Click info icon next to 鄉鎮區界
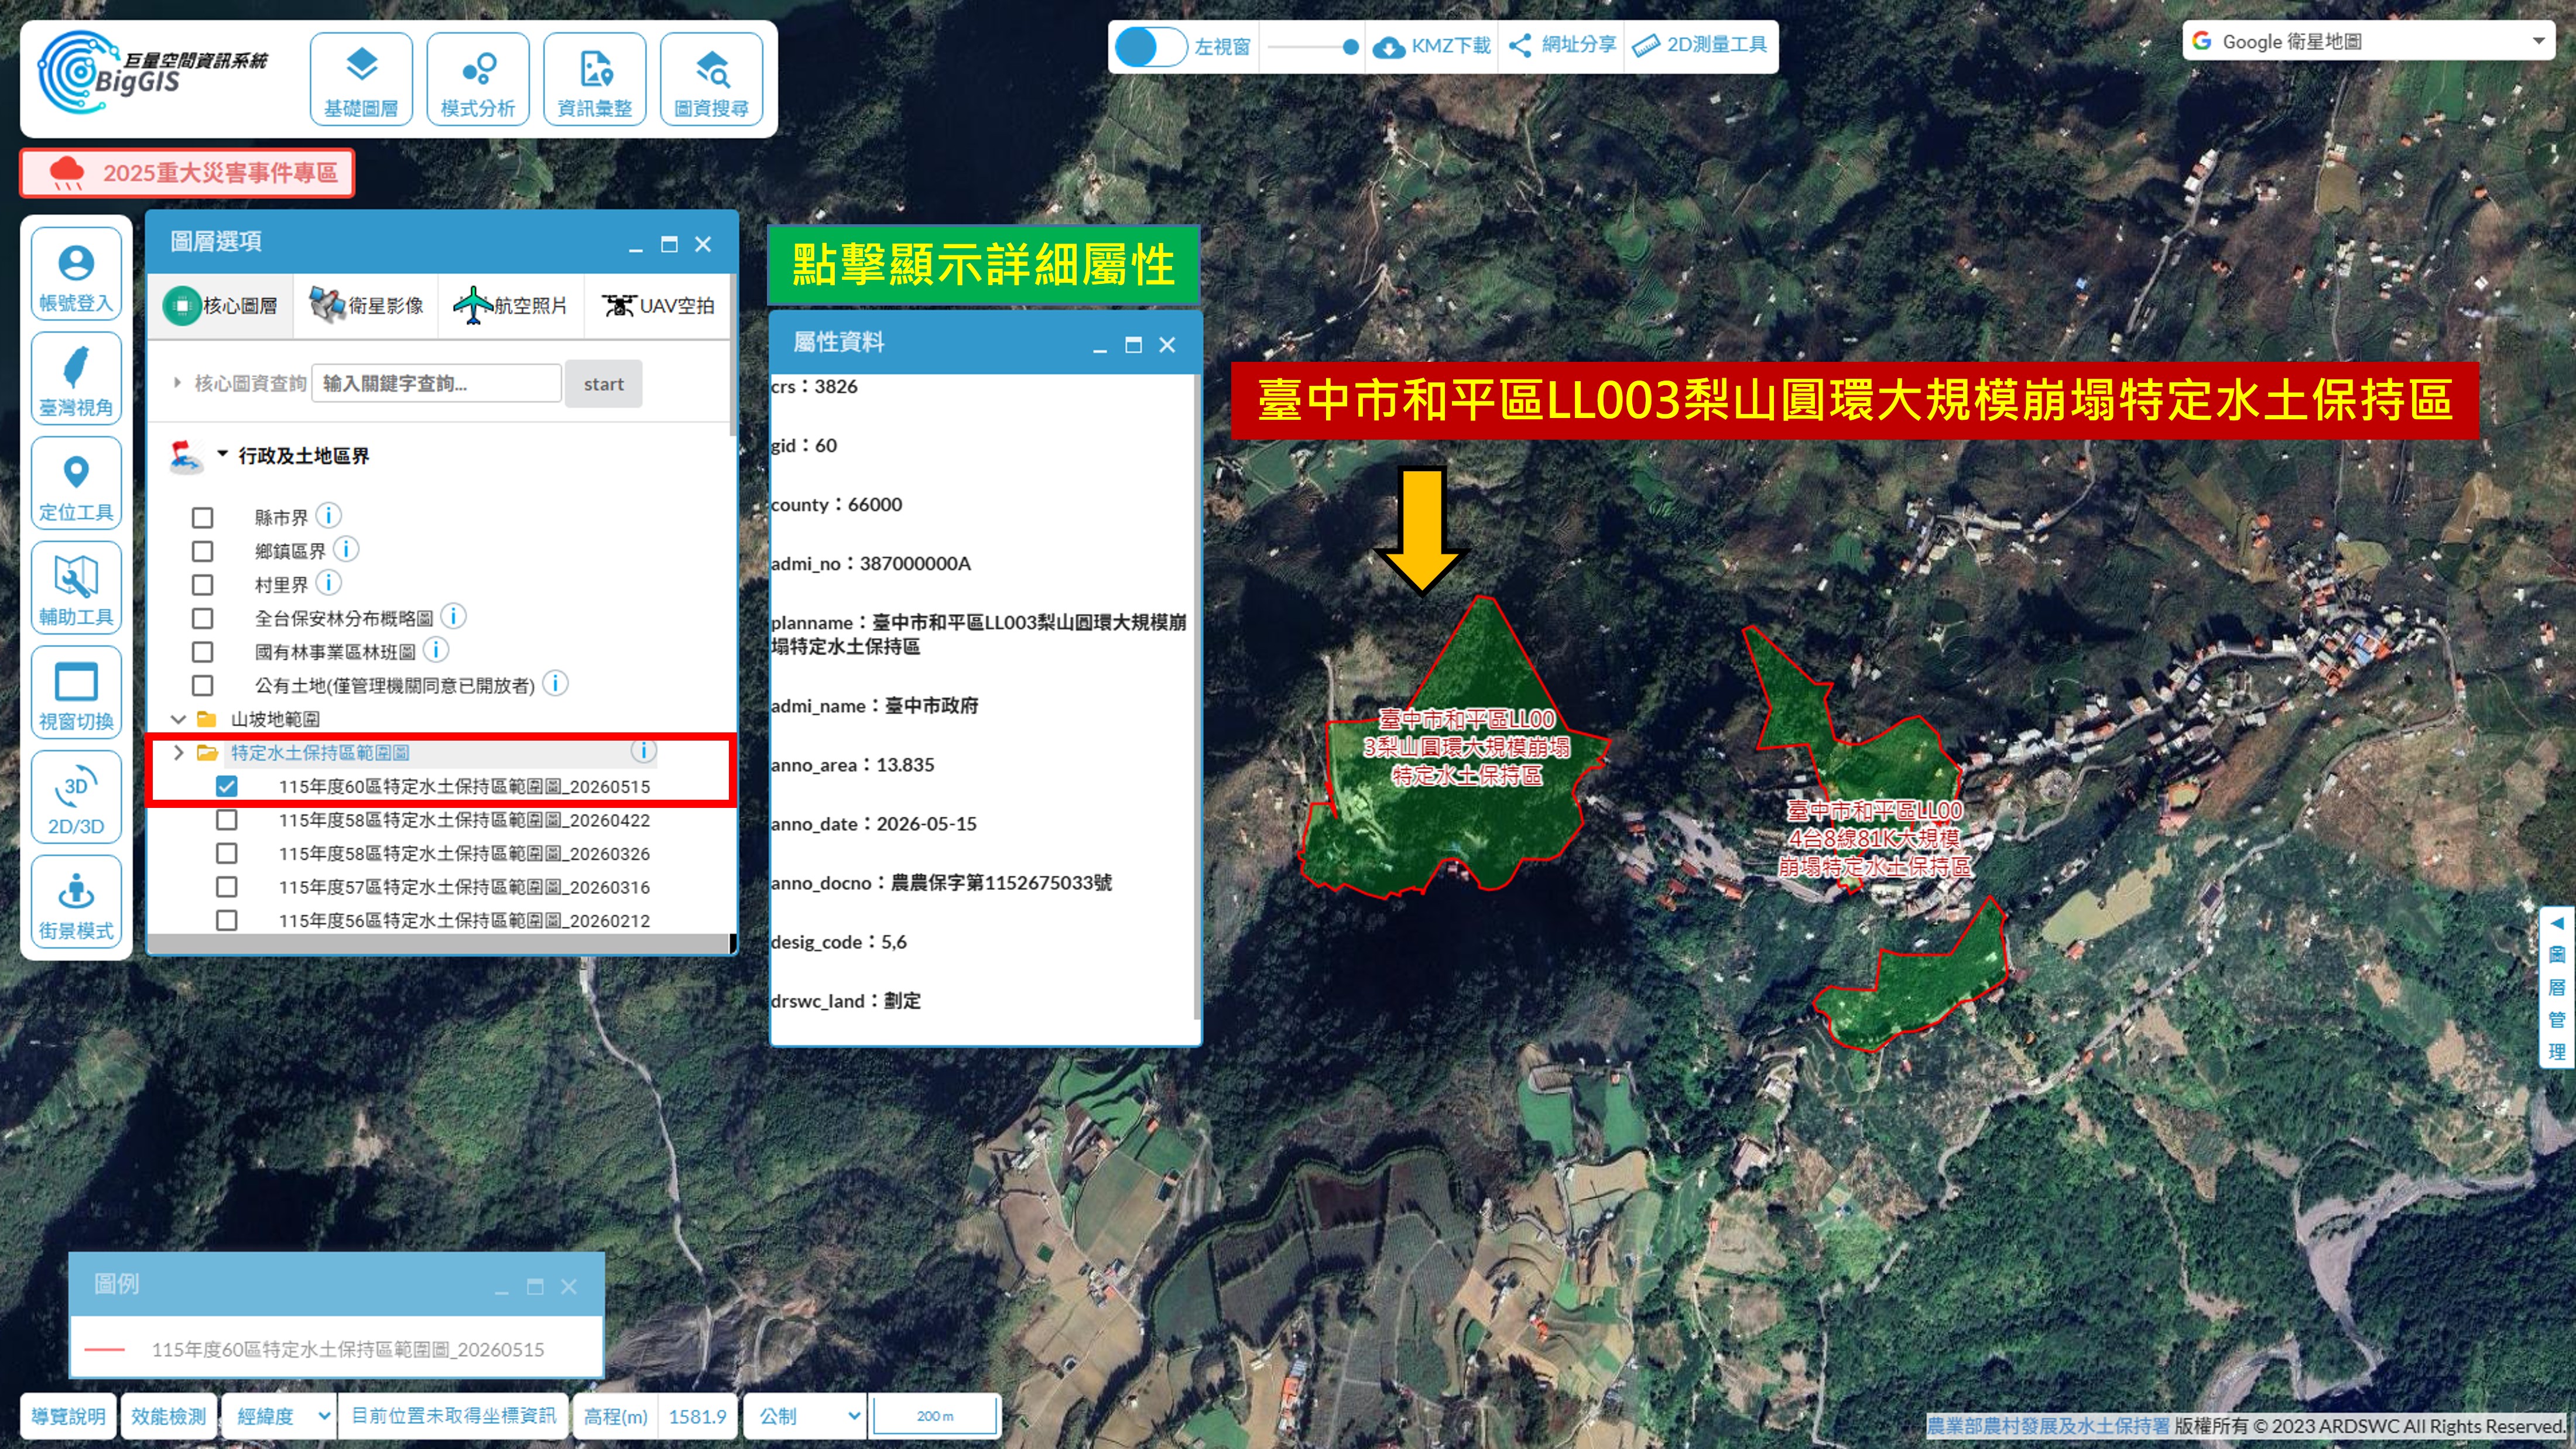The height and width of the screenshot is (1449, 2576). point(345,549)
